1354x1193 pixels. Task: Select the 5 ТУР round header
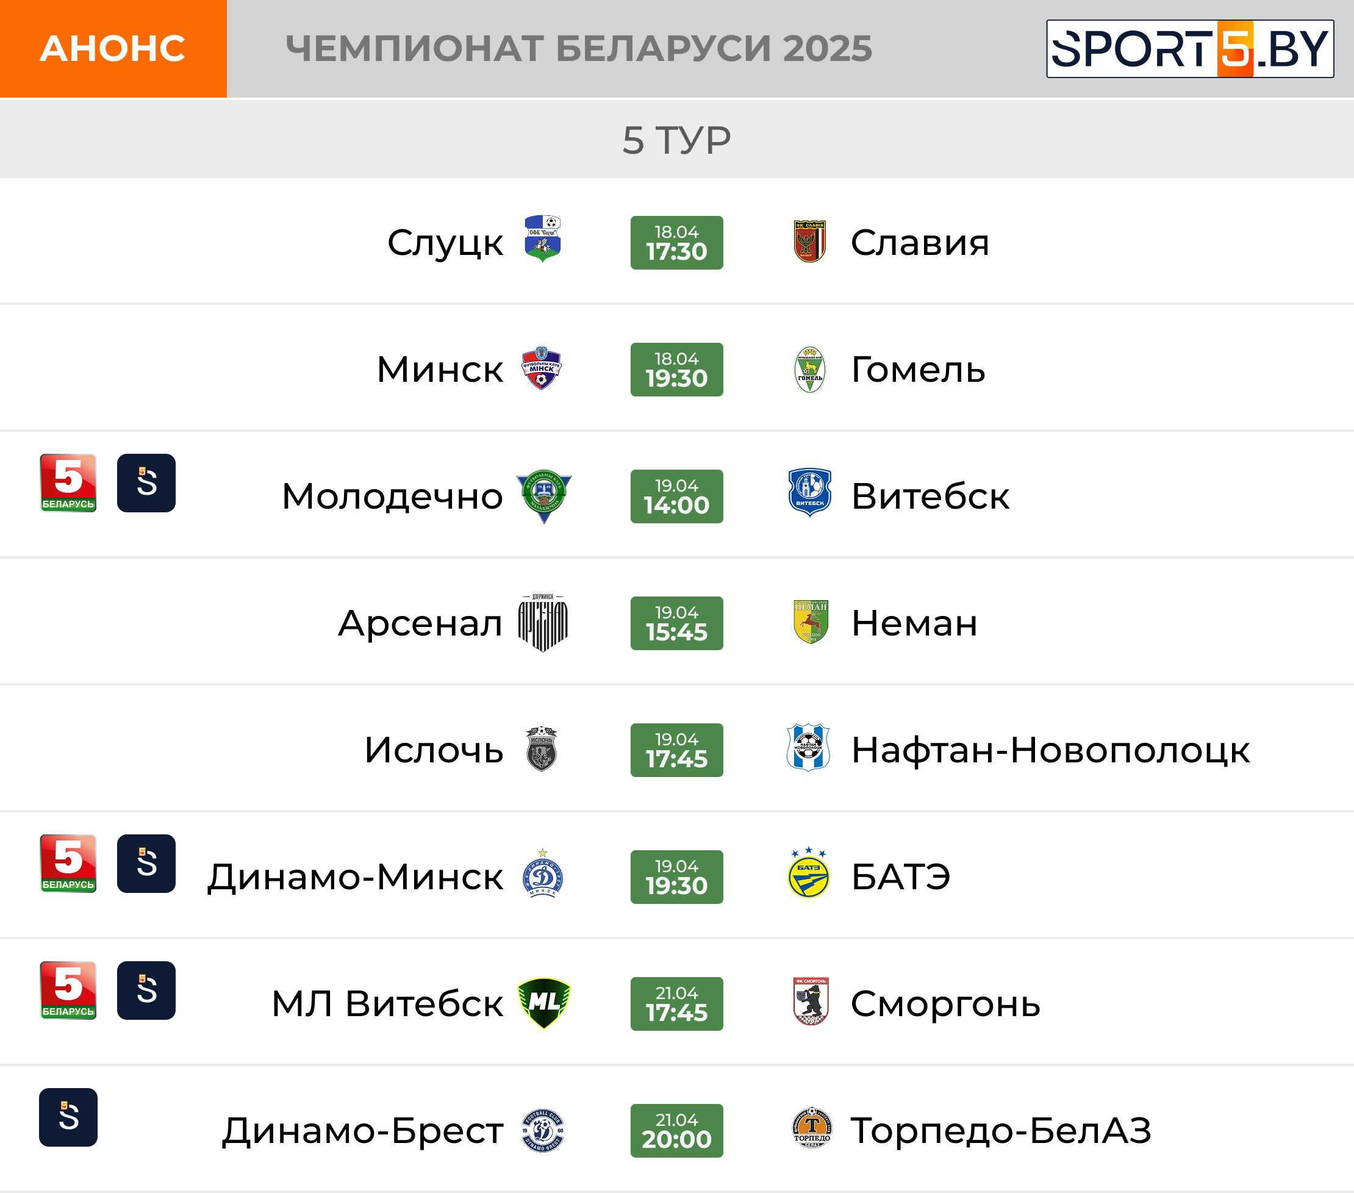677,140
